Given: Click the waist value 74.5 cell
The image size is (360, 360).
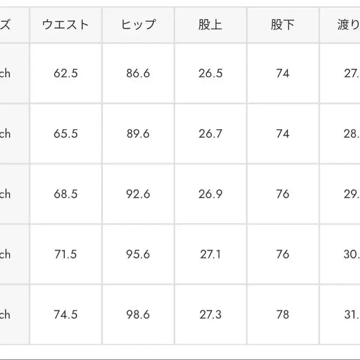Looking at the screenshot, I should click(x=65, y=314).
